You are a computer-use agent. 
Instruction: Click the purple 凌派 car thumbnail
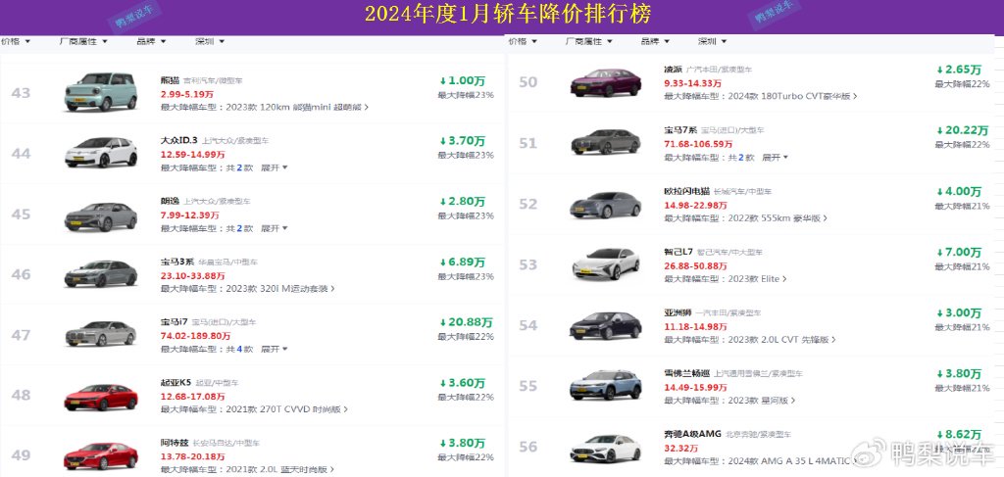click(x=606, y=82)
